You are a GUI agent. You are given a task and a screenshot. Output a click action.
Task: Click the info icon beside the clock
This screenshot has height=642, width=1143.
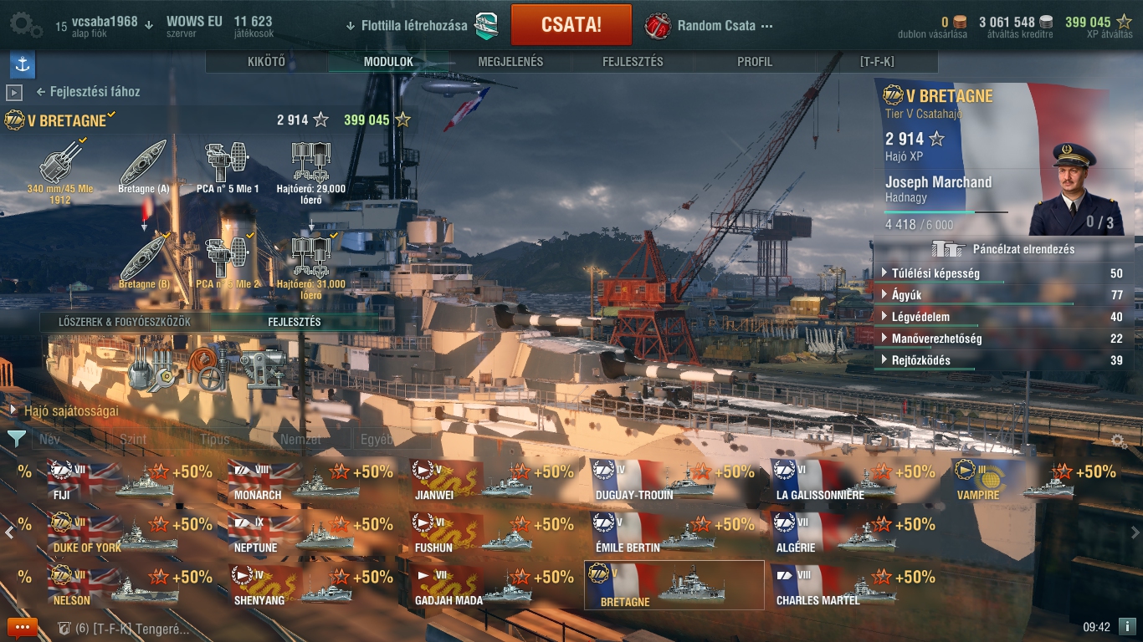[x=1127, y=626]
